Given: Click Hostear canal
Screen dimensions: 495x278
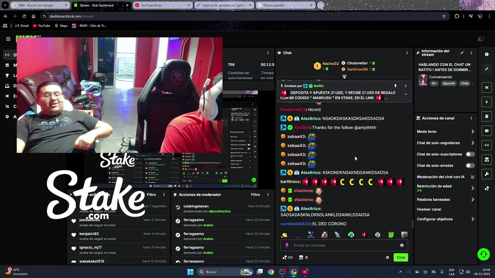Looking at the screenshot, I should coord(429,209).
